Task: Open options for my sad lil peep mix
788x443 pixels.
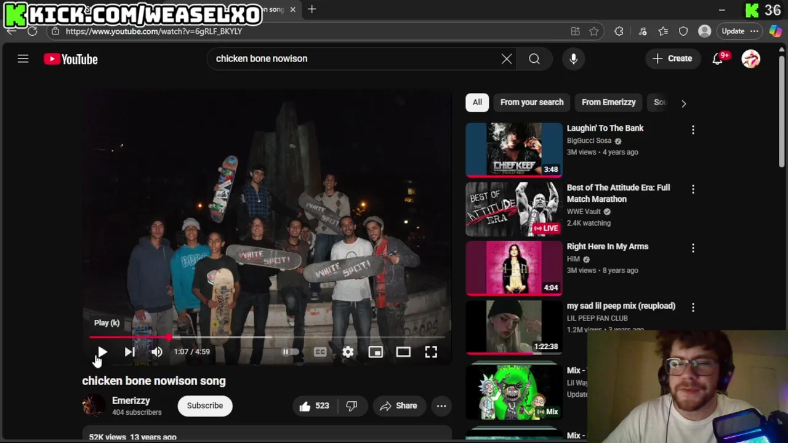Action: [693, 307]
